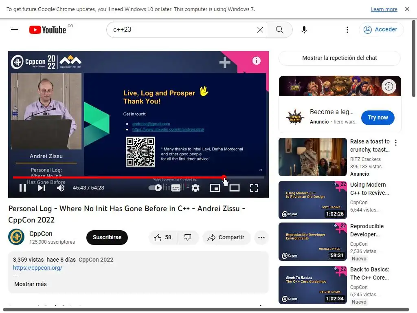Pause the video
This screenshot has width=417, height=313.
pyautogui.click(x=23, y=188)
